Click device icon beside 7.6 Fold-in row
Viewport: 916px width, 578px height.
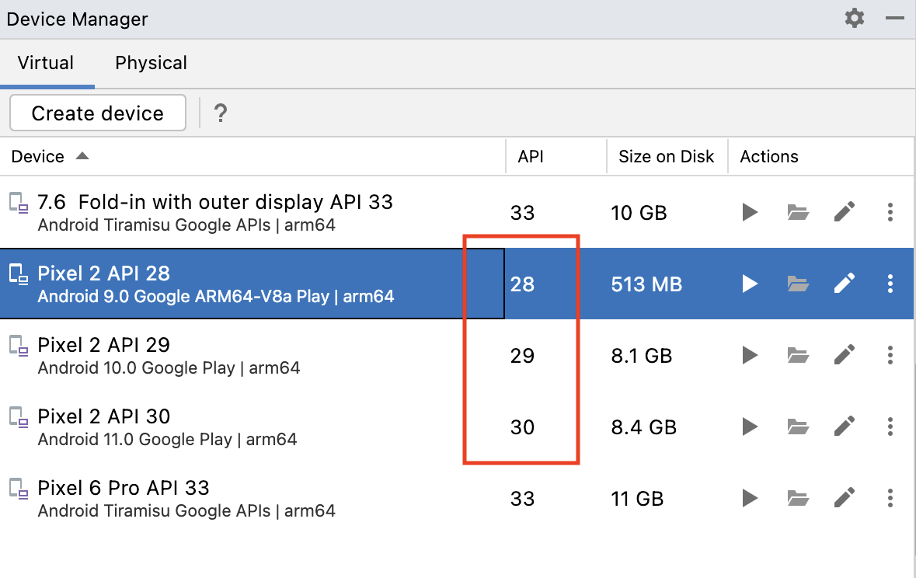19,202
